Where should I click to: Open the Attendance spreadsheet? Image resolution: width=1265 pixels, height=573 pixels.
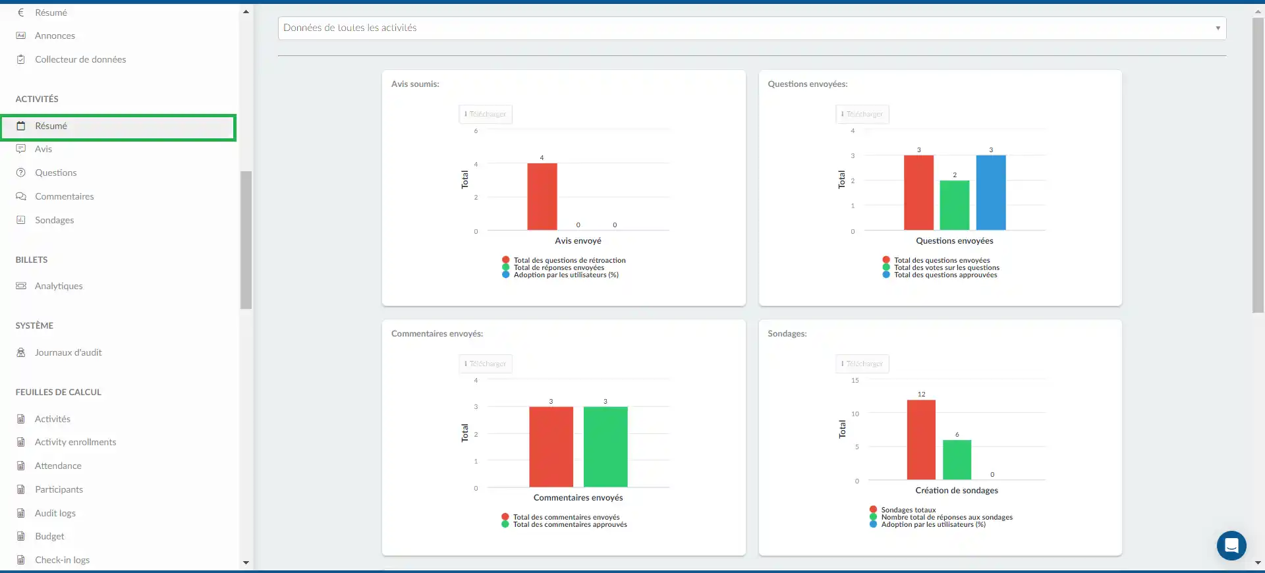click(59, 466)
